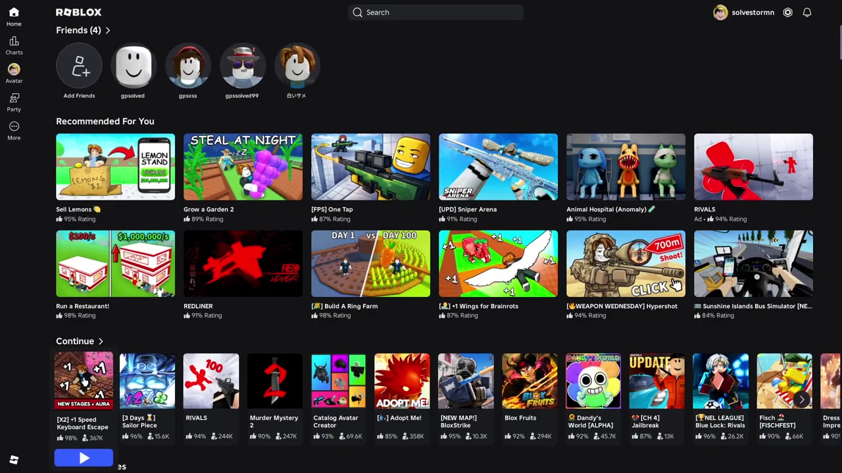Click the solvestormn profile avatar
This screenshot has height=473, width=842.
click(720, 12)
